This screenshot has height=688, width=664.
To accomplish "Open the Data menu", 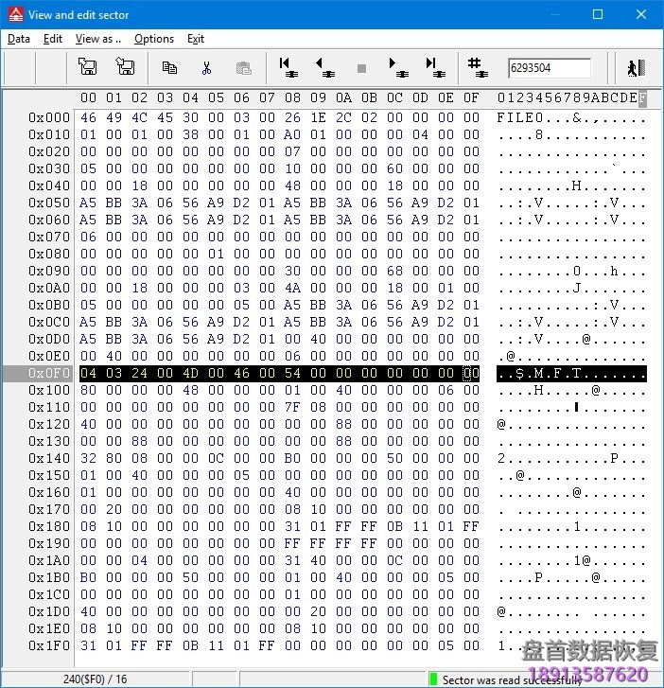I will [19, 39].
